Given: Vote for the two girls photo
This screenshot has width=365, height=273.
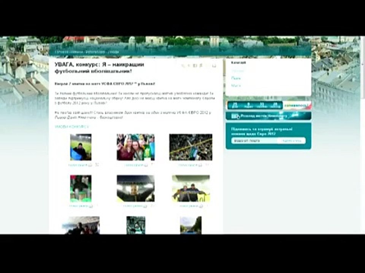Looking at the screenshot, I should click(x=136, y=165).
